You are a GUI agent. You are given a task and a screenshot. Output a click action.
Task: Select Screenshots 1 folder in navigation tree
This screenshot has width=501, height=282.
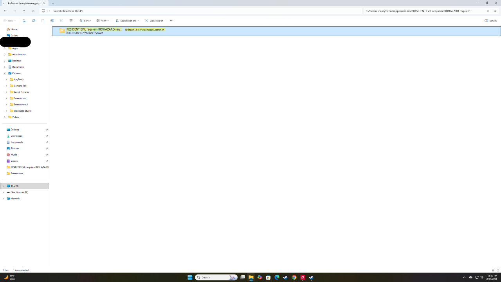pyautogui.click(x=21, y=105)
